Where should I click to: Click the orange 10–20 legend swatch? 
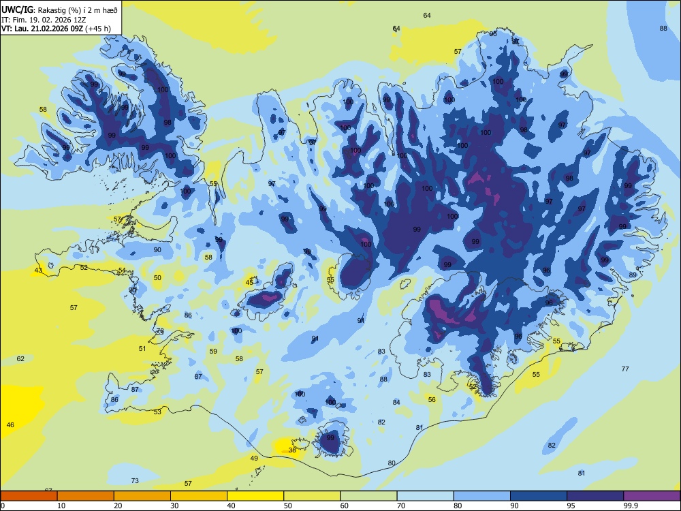tap(86, 496)
